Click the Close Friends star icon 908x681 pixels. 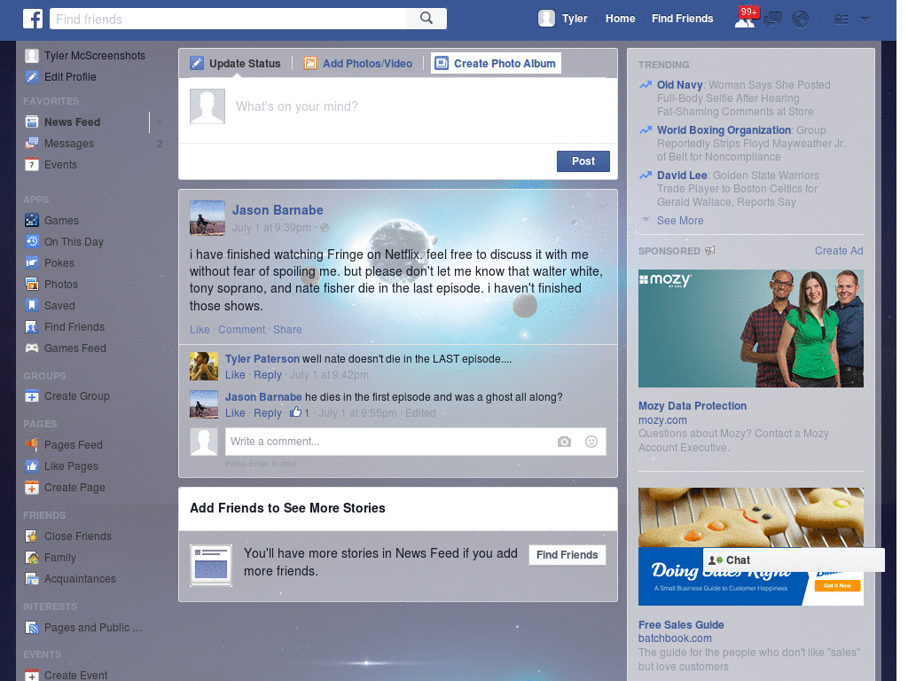32,536
